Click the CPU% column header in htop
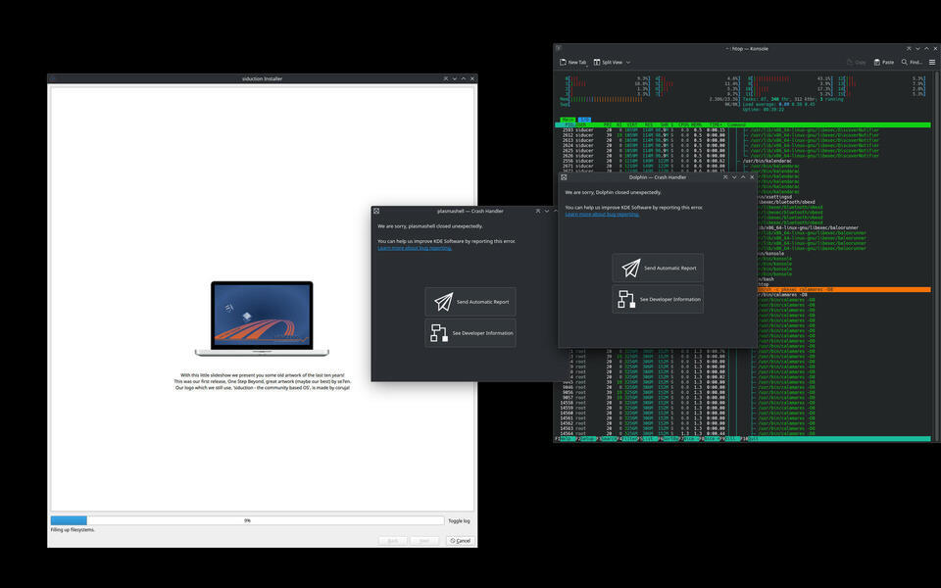The image size is (941, 588). pos(683,124)
